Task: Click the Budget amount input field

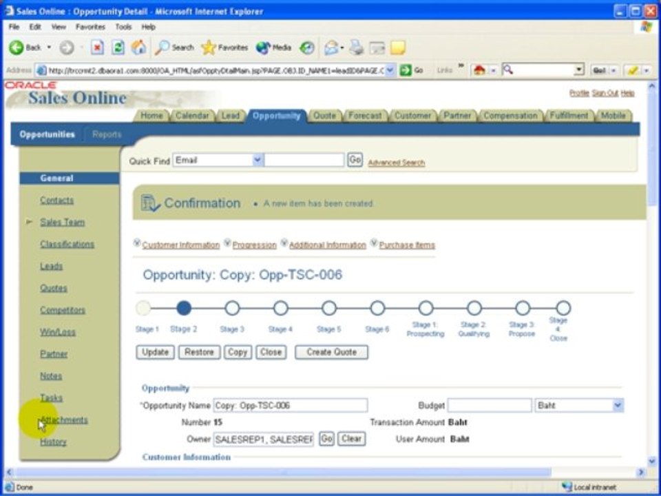Action: 490,405
